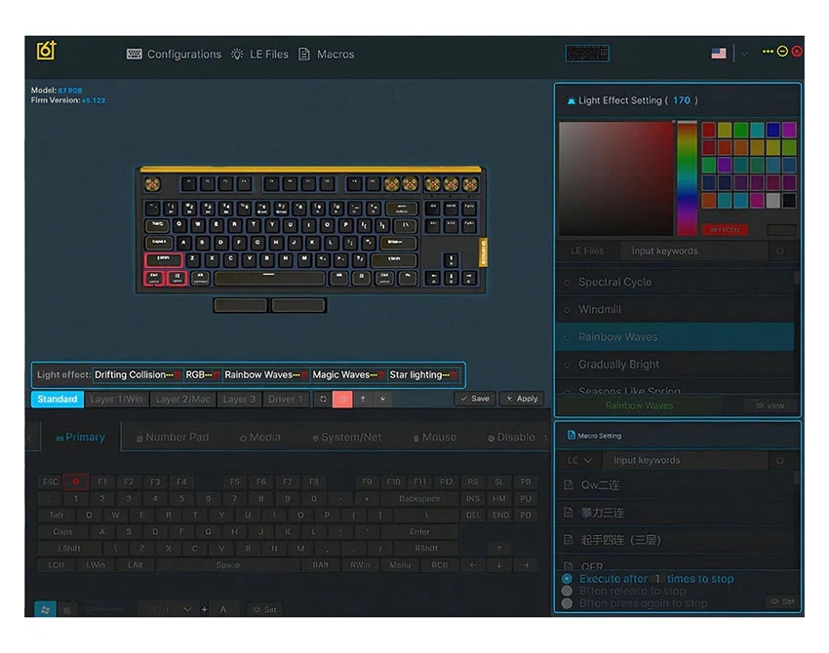Open the LC dropdown in Macro Setting
Image resolution: width=829 pixels, height=653 pixels.
579,460
